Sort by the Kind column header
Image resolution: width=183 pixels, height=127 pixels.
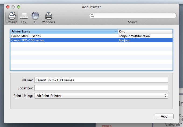coord(145,31)
